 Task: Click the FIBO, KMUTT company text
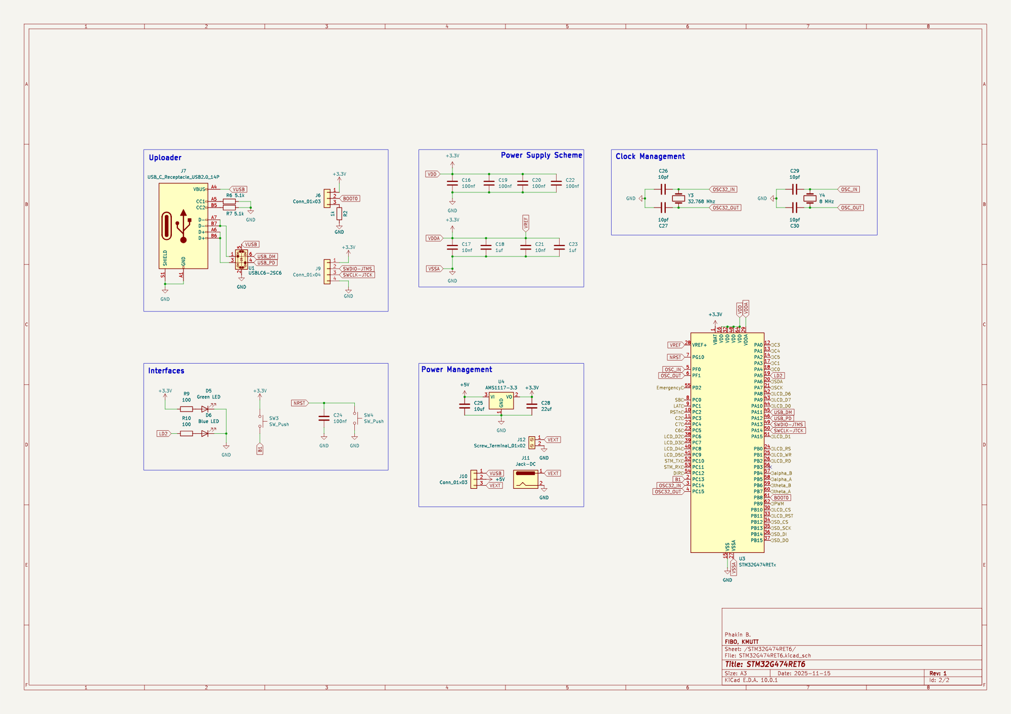point(742,642)
